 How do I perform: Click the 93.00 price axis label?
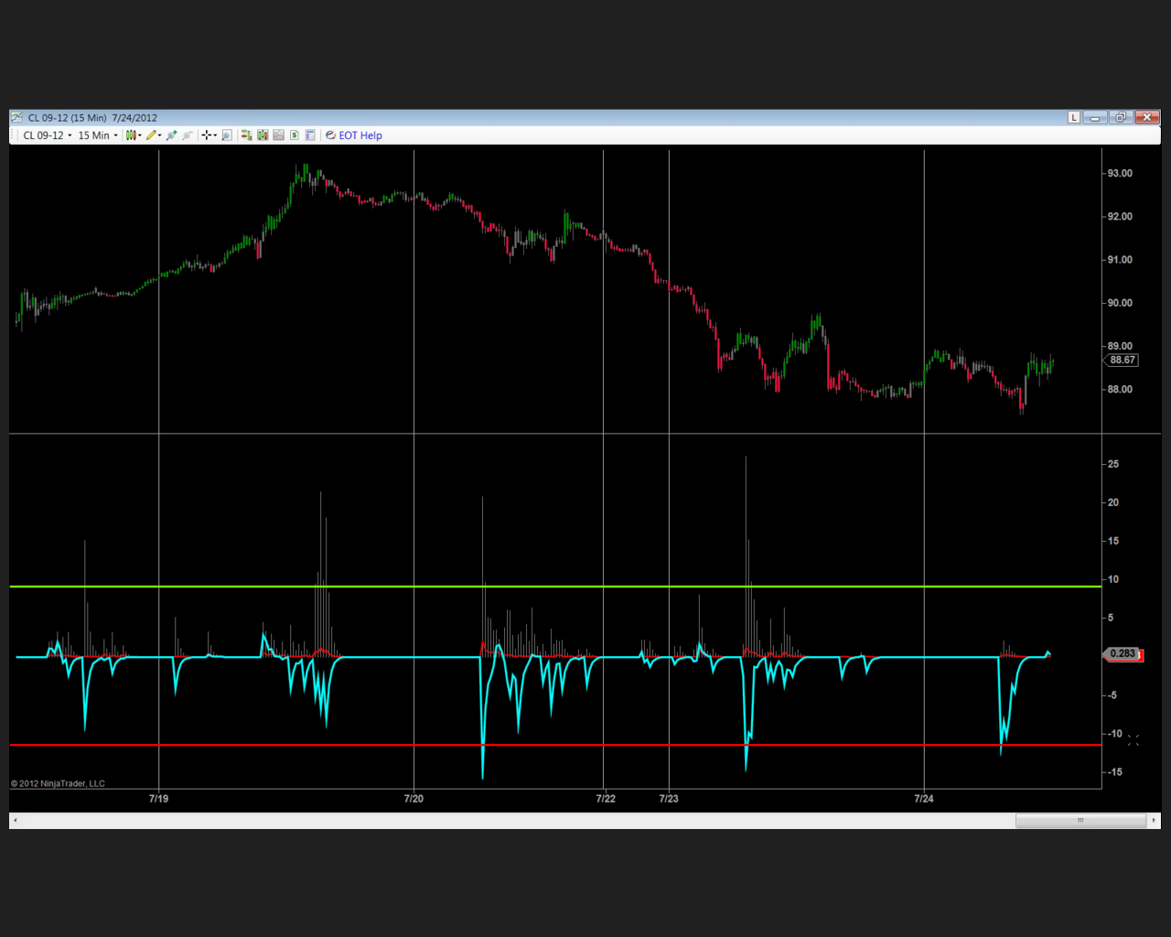tap(1120, 173)
